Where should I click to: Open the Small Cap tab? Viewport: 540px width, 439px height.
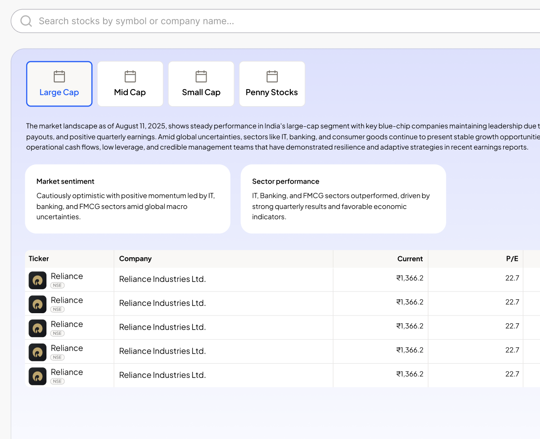[201, 84]
